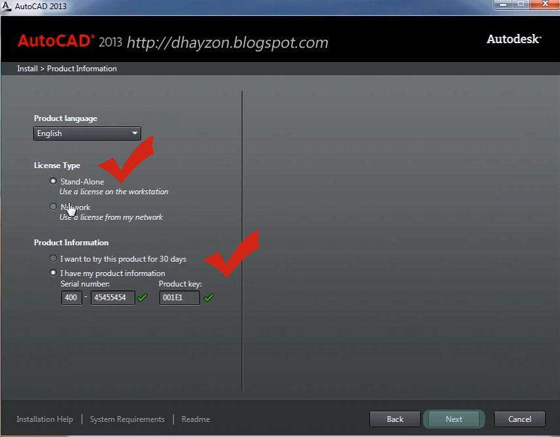Click the 'License Type' heading
This screenshot has height=437, width=560.
57,166
